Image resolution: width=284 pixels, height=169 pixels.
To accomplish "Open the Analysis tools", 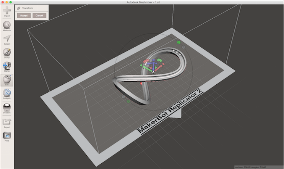I will (7, 94).
